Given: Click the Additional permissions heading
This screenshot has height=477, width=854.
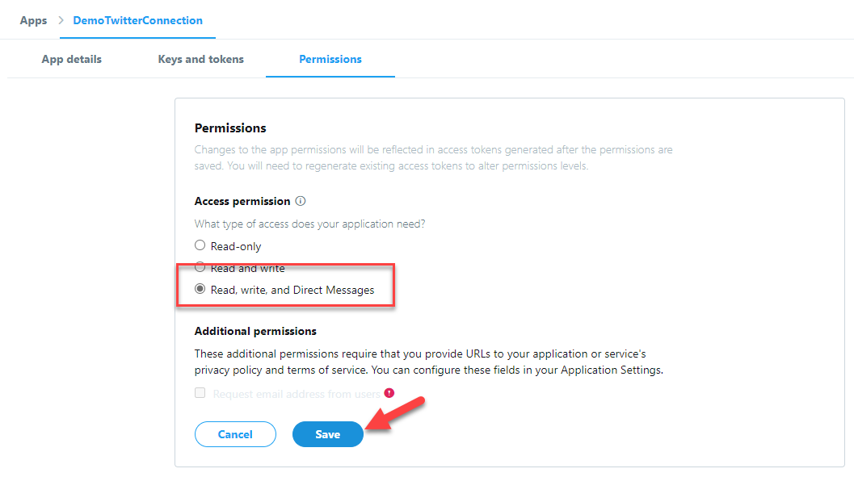Looking at the screenshot, I should click(x=255, y=331).
